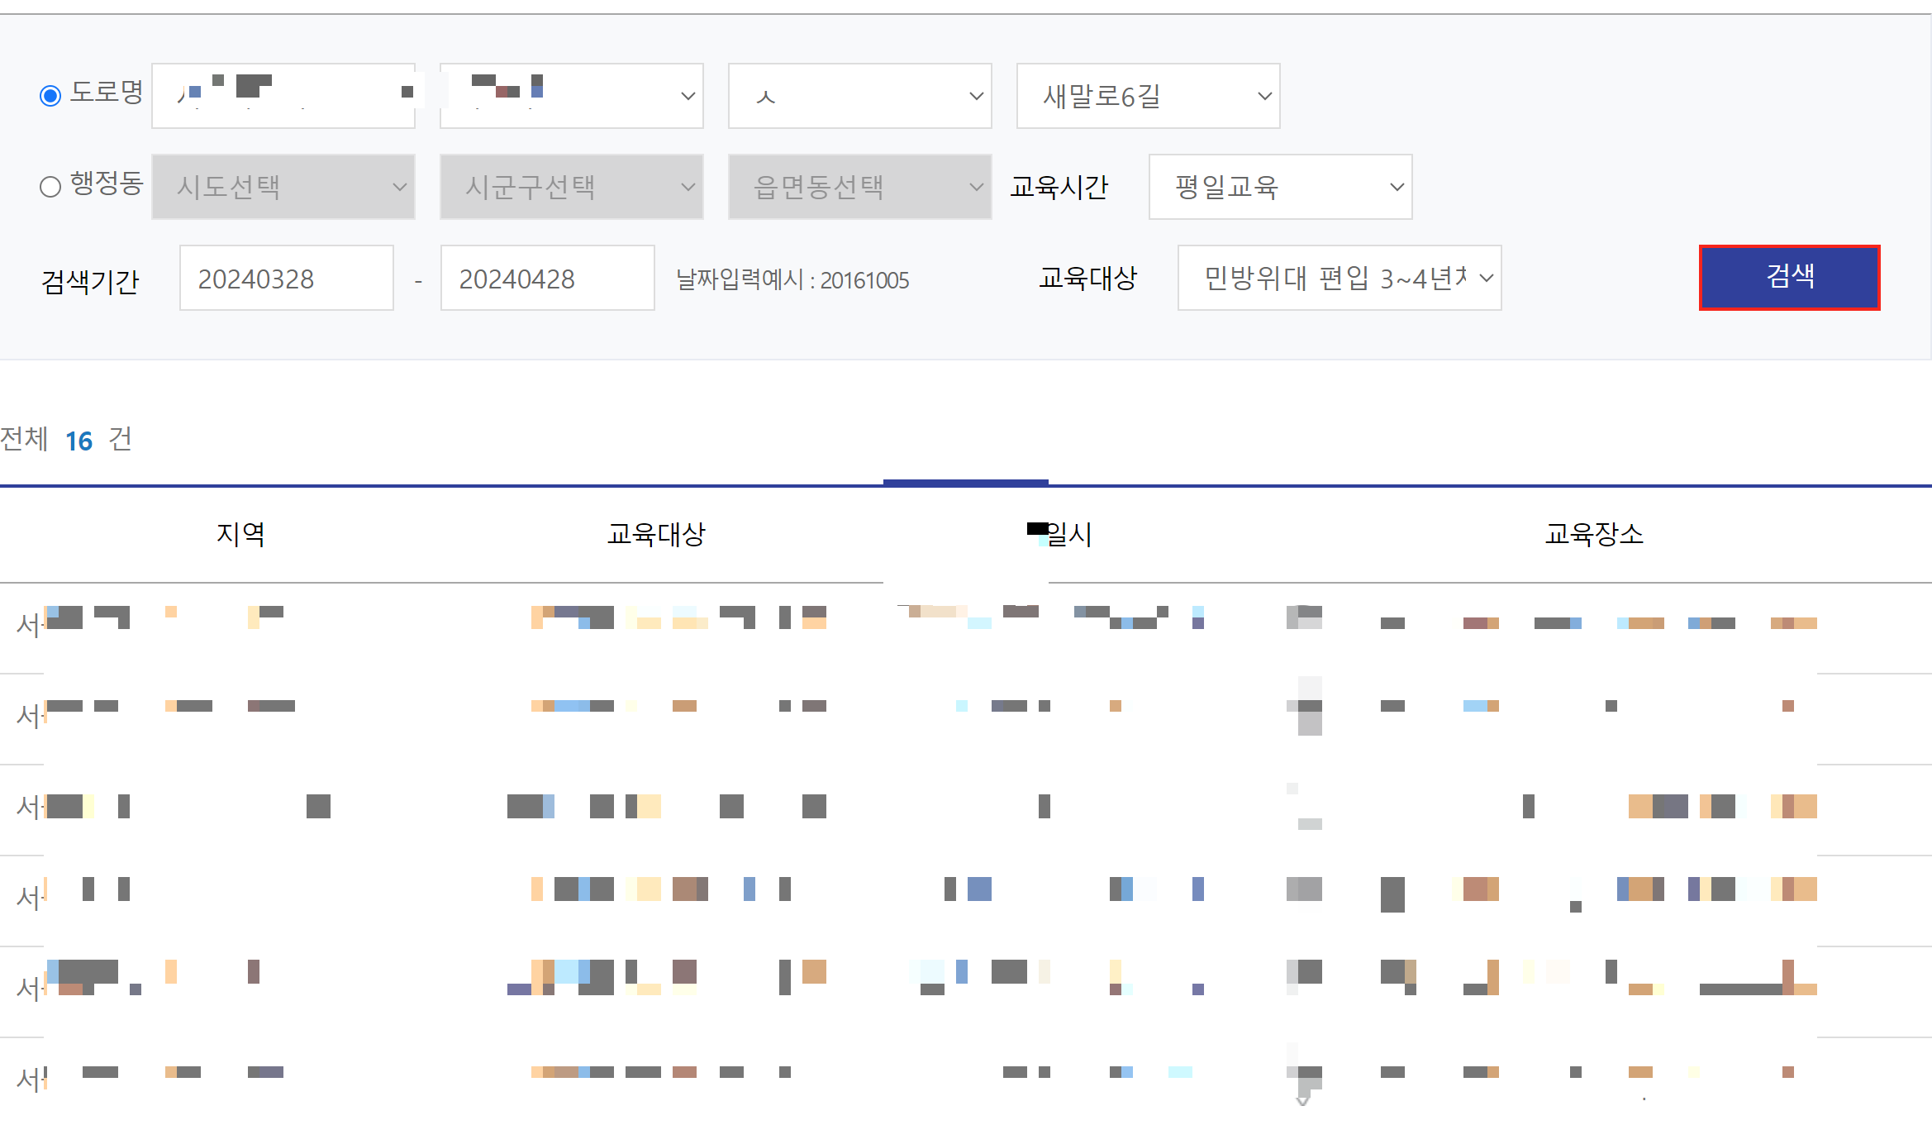Screen dimensions: 1932x1125
Task: Open the disabled 시도선택 dropdown
Action: [283, 187]
